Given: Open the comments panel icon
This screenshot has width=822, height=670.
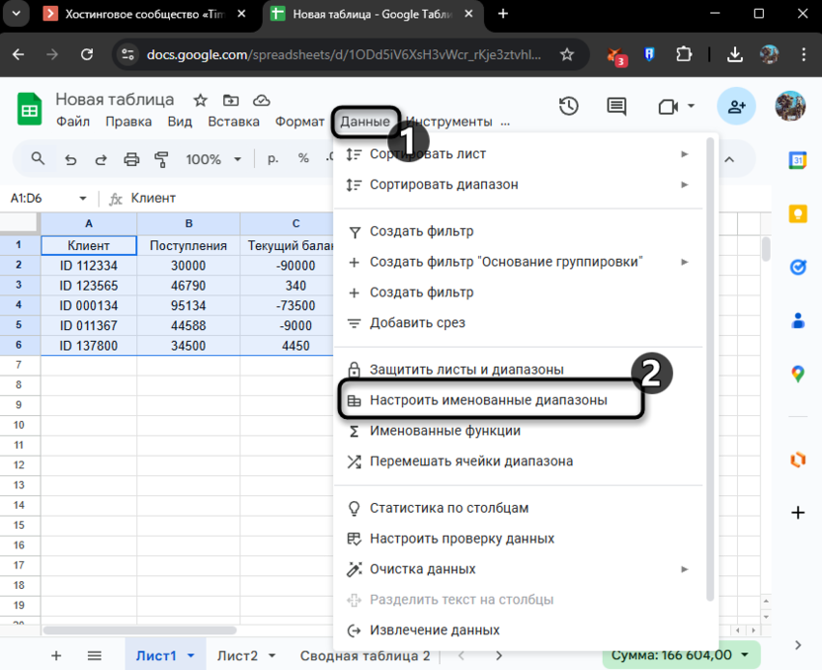Looking at the screenshot, I should point(617,107).
